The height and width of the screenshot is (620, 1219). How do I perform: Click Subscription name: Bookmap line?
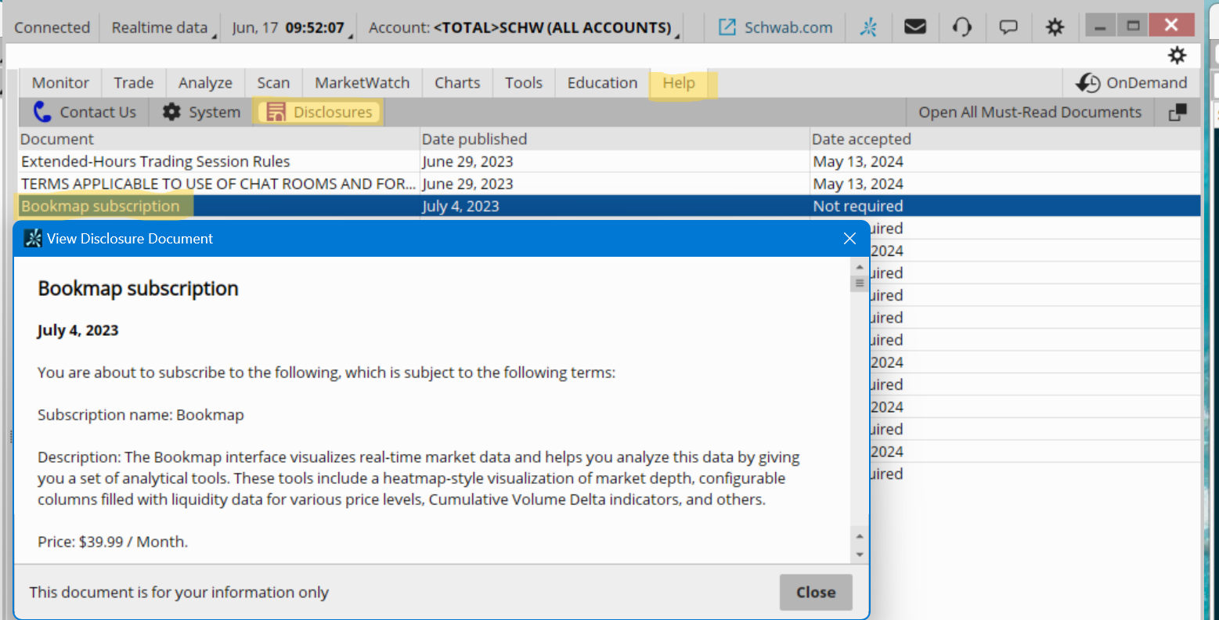click(141, 415)
